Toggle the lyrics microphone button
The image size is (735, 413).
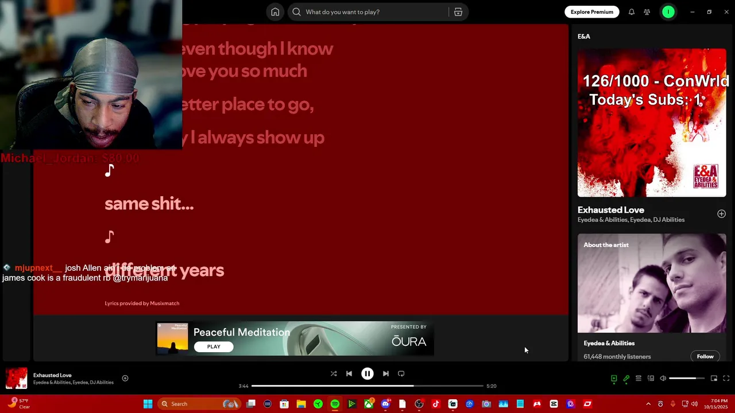[626, 379]
